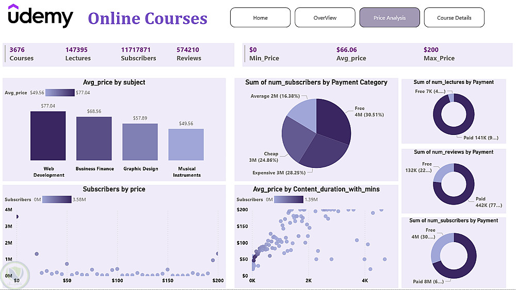Click Free 7K label in lectures donut
Screen dimensions: 516x290
(x=430, y=91)
